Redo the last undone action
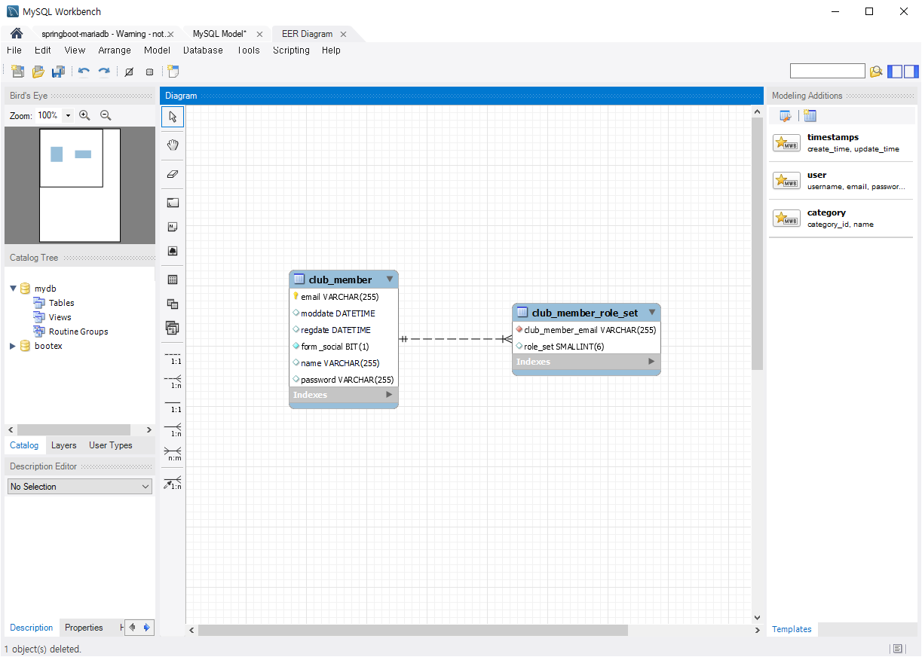Screen dimensions: 922x657 click(x=104, y=72)
